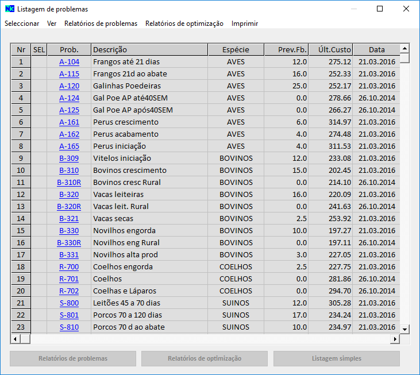Open the Imprimir menu
This screenshot has width=420, height=375.
click(245, 24)
